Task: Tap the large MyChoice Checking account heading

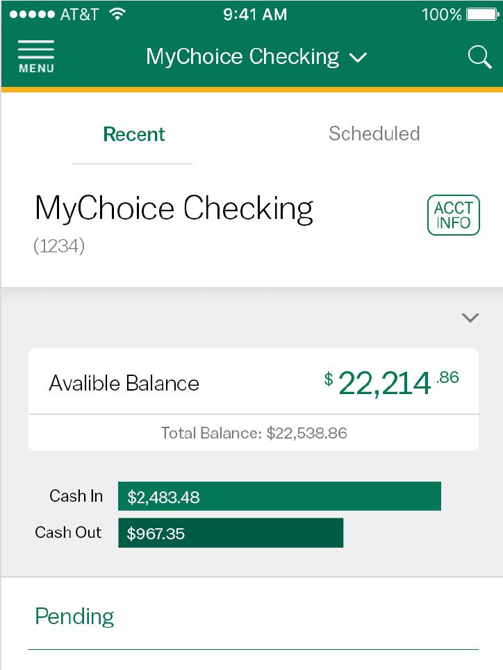Action: pos(174,209)
